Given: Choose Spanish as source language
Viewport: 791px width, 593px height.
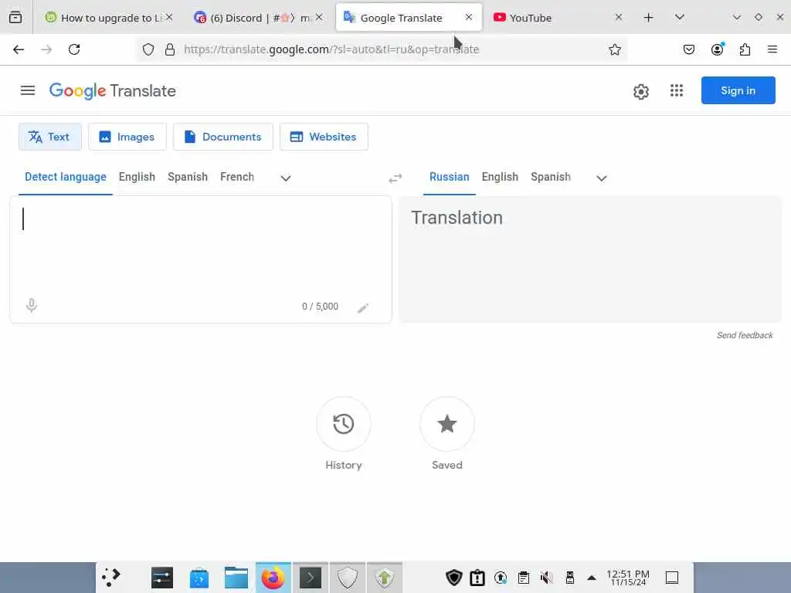Looking at the screenshot, I should (x=188, y=177).
